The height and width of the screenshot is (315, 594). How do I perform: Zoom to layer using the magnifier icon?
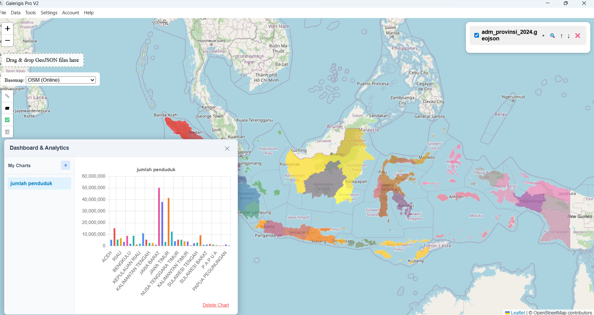[553, 36]
